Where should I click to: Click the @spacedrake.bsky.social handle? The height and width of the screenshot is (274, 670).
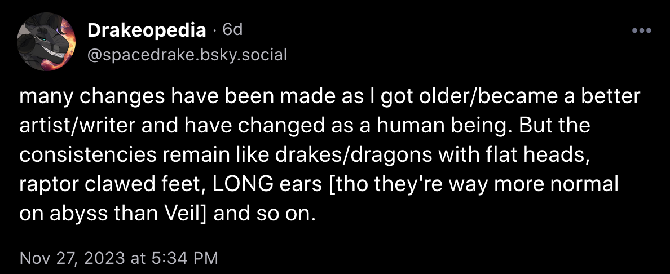187,55
